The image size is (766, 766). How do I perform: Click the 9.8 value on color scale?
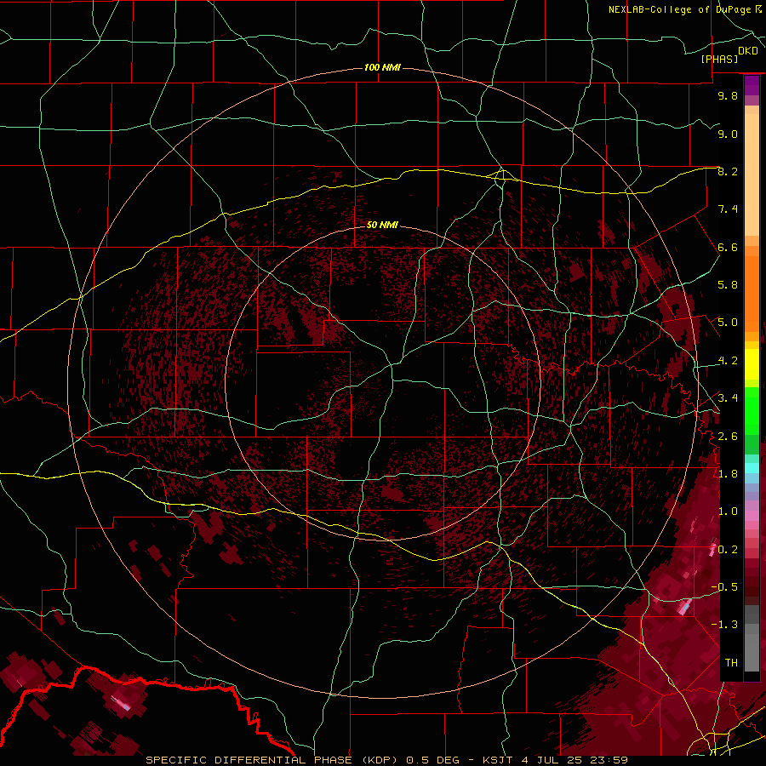pos(728,95)
